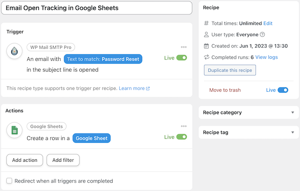Image resolution: width=300 pixels, height=191 pixels.
Task: Click Move to trash link
Action: 225,90
